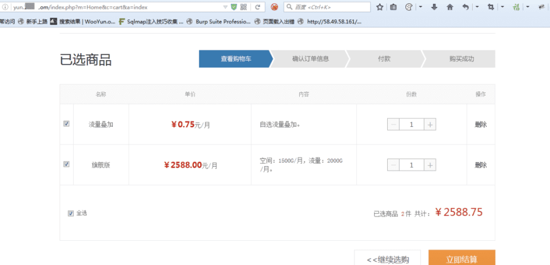Click the QR code icon in address bar
Image resolution: width=550 pixels, height=265 pixels.
click(243, 8)
